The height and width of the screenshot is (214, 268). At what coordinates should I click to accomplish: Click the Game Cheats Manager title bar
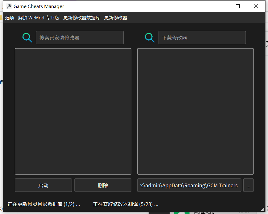pyautogui.click(x=123, y=6)
